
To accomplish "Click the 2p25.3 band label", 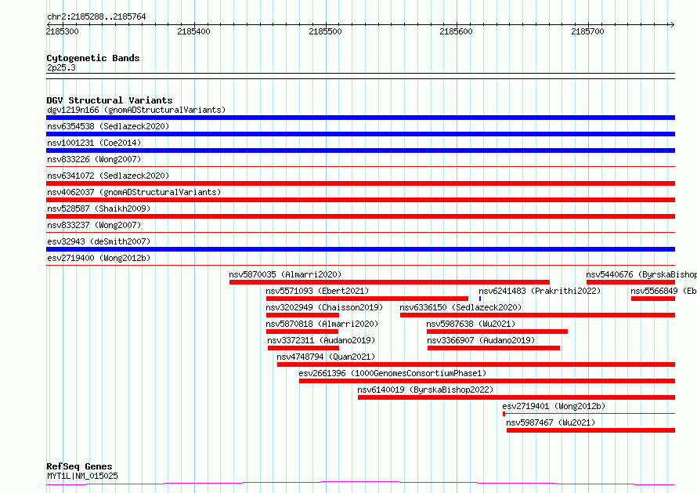I will [61, 67].
